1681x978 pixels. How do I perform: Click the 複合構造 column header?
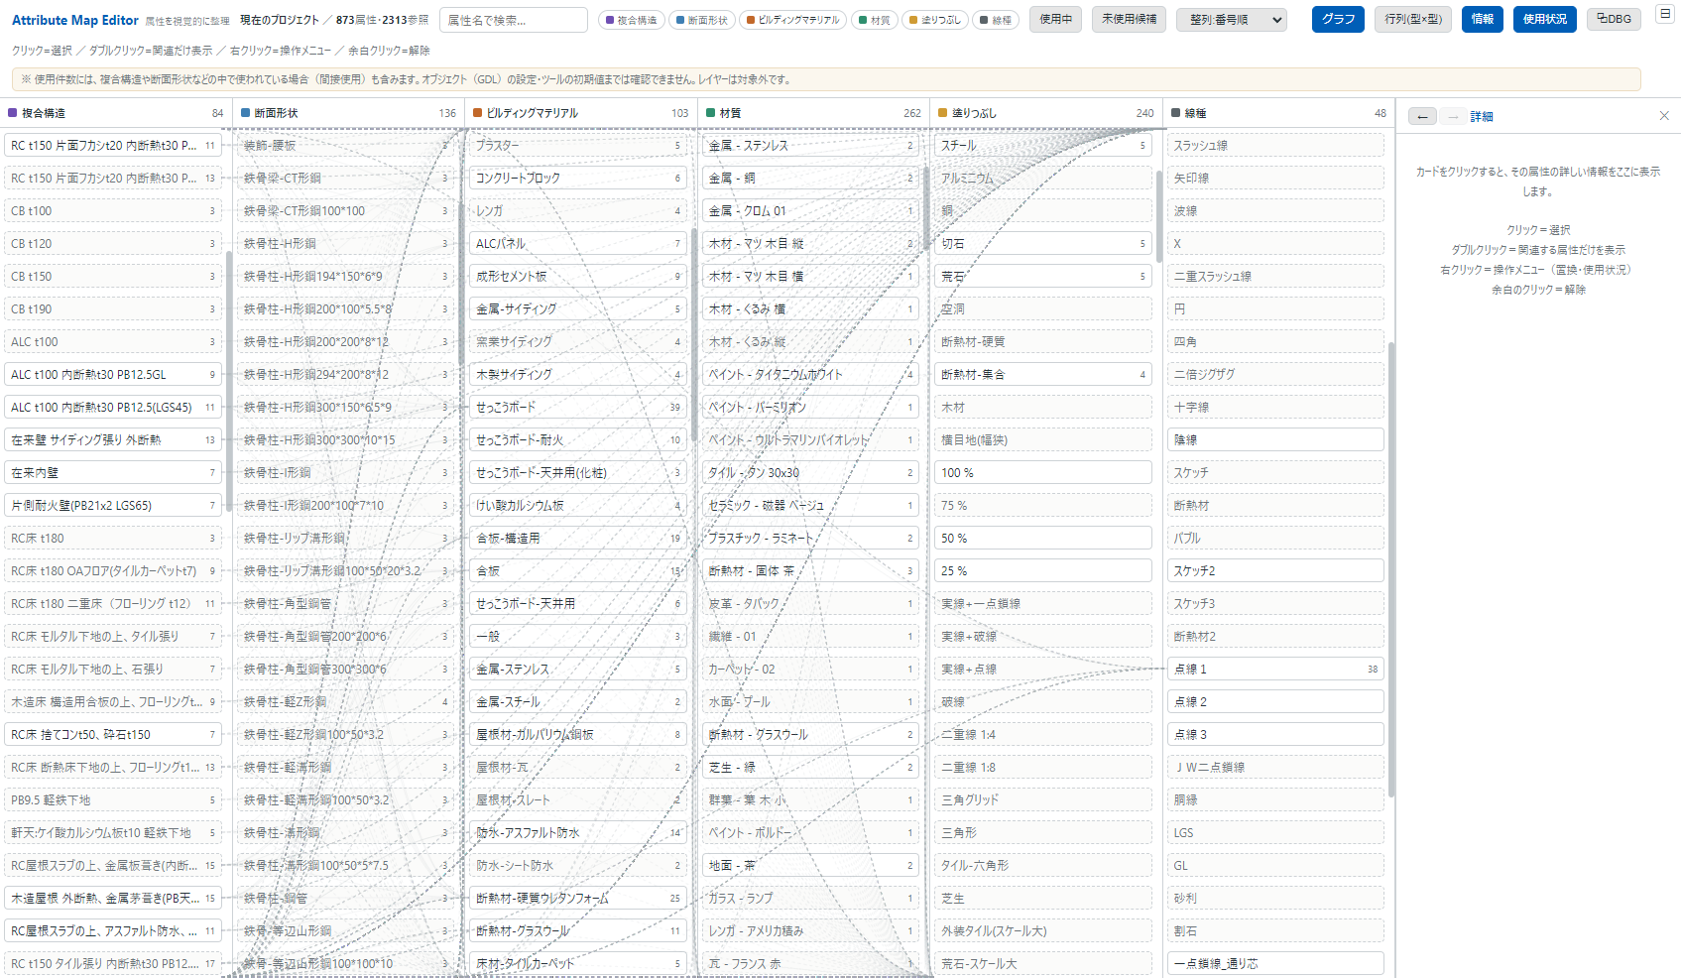coord(116,113)
